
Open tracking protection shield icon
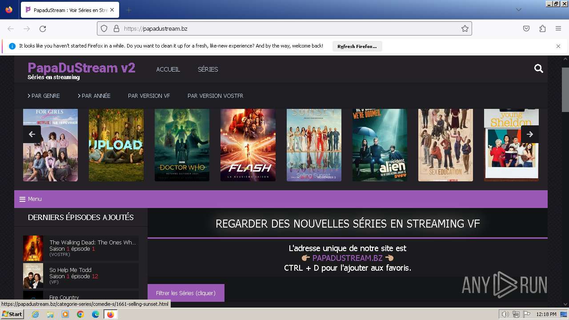point(104,28)
